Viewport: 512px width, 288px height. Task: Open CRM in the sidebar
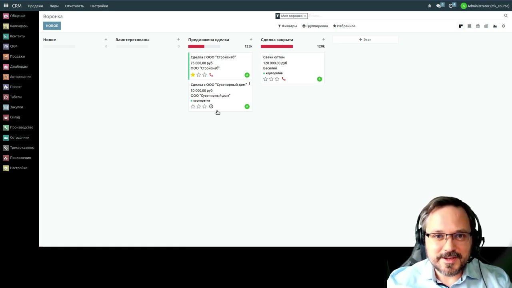click(x=10, y=46)
